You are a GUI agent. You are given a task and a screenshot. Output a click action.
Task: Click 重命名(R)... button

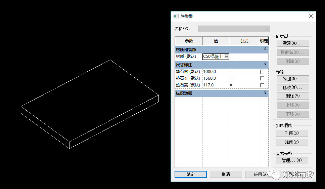[x=293, y=52]
